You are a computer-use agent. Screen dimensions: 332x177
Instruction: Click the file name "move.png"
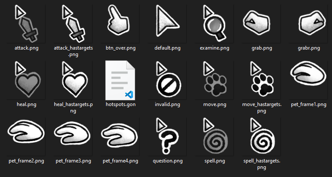[214, 104]
